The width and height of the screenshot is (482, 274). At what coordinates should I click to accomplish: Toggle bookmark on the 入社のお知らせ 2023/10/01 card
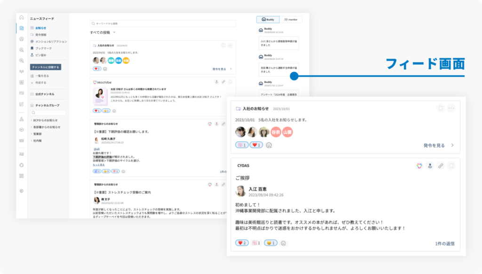pos(440,108)
